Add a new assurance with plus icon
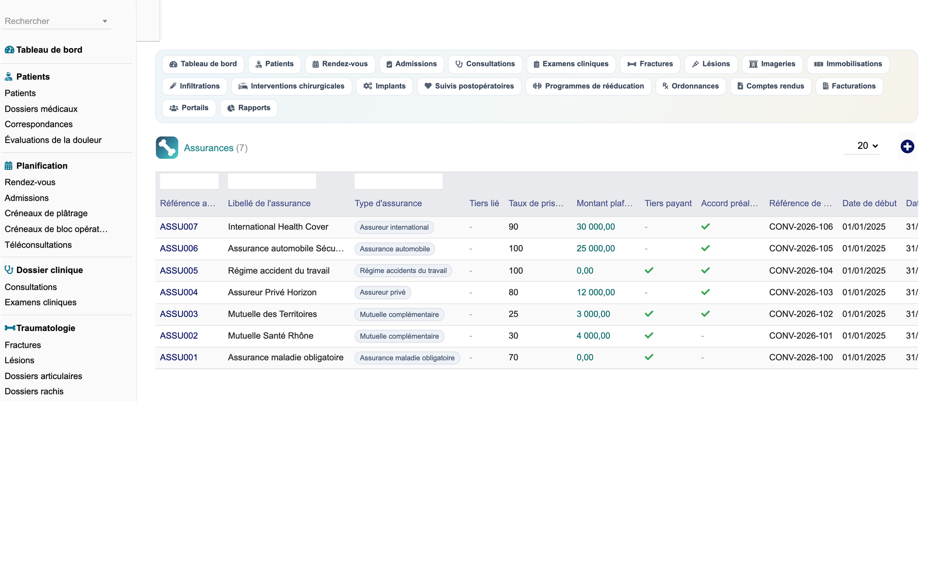The height and width of the screenshot is (580, 938). [x=907, y=146]
